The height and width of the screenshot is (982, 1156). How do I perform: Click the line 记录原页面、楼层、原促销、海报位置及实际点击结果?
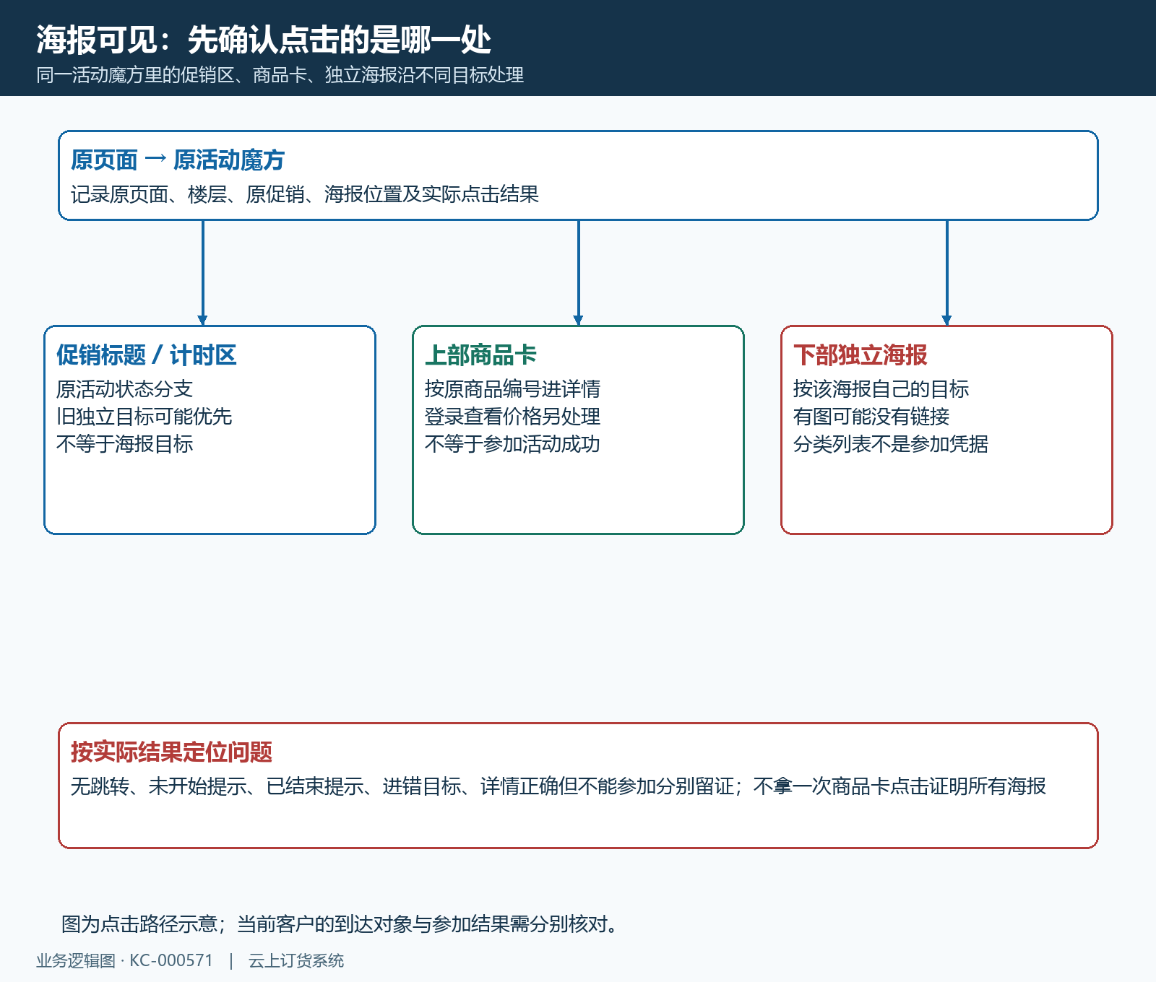[x=305, y=194]
